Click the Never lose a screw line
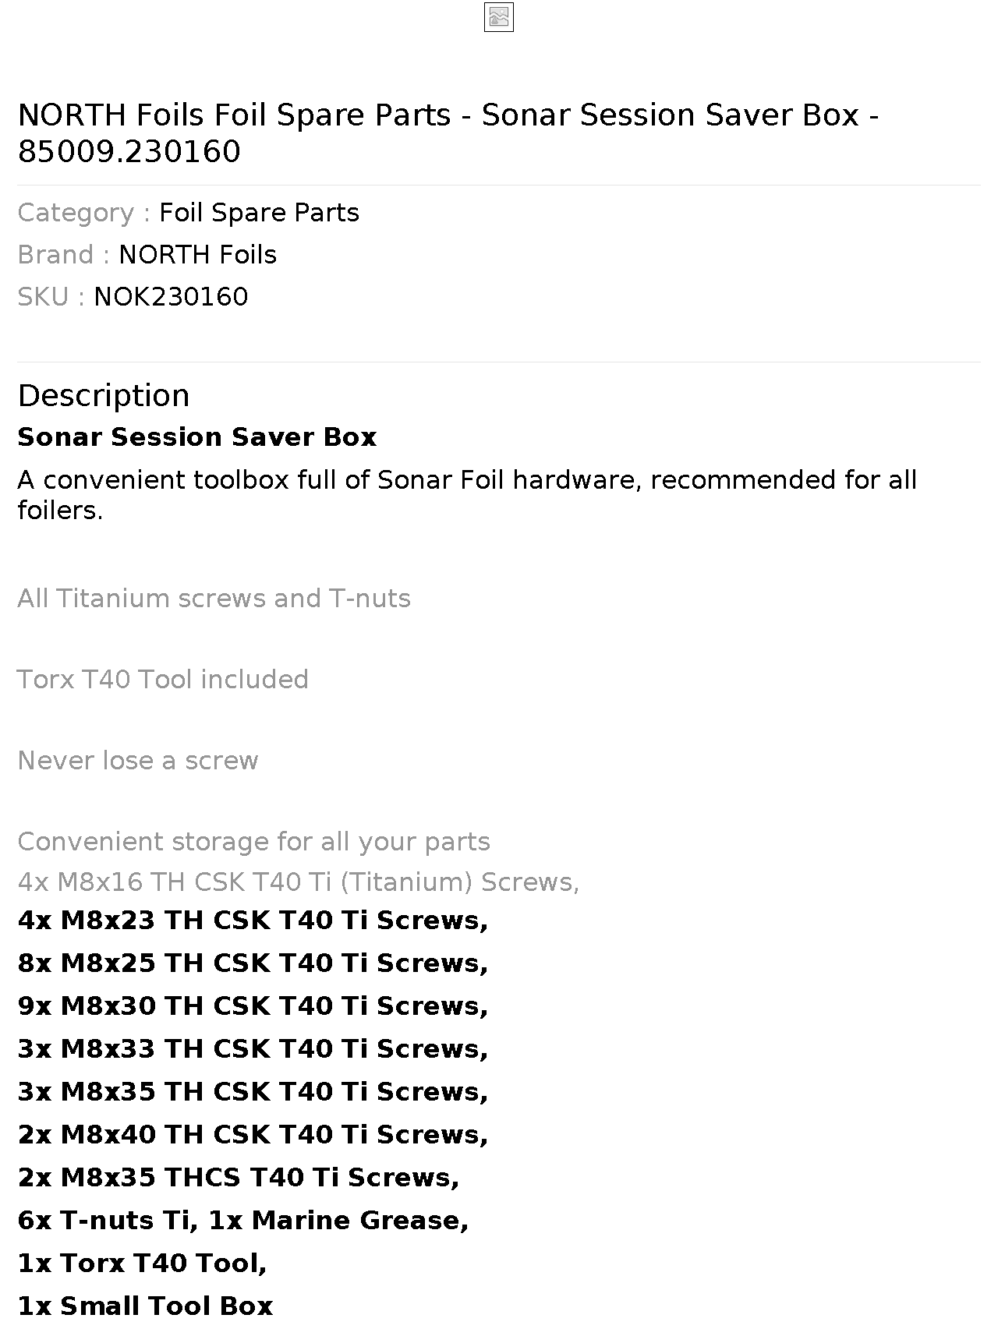998x1343 pixels. (138, 761)
